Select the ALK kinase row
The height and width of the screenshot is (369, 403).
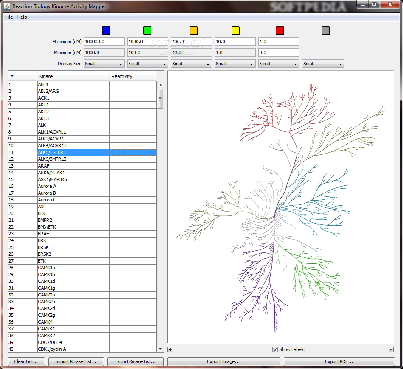pyautogui.click(x=82, y=125)
